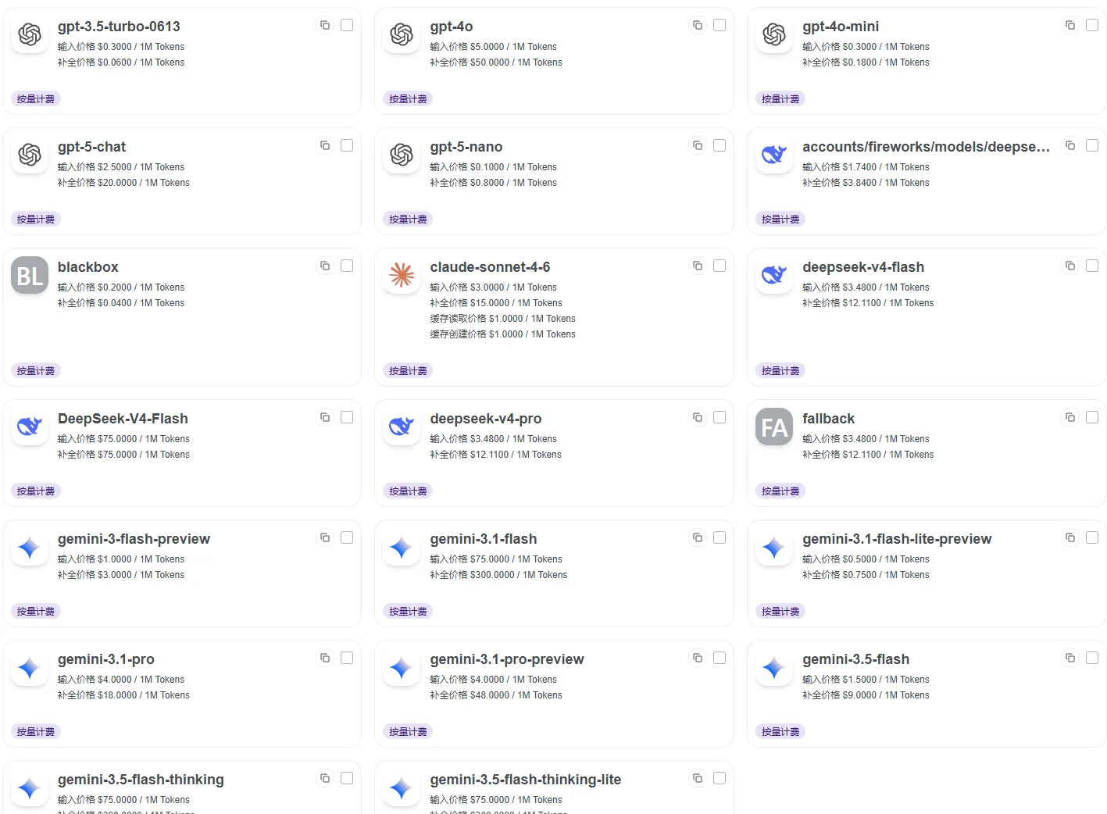Check the gemini-3.1-pro-preview checkbox
1107x814 pixels.
[x=720, y=658]
